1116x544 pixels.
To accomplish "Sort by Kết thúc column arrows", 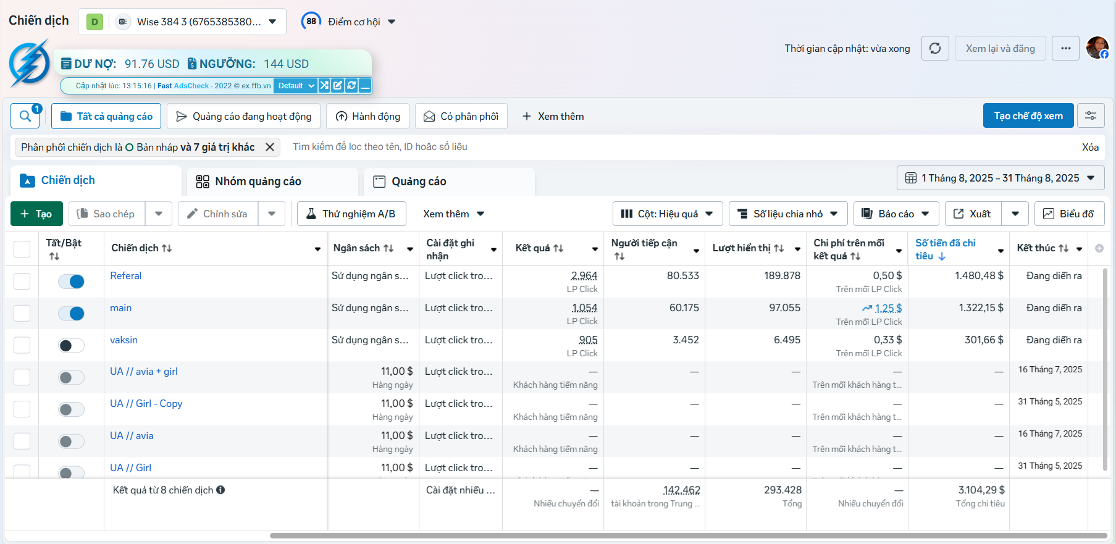I will [x=1064, y=248].
